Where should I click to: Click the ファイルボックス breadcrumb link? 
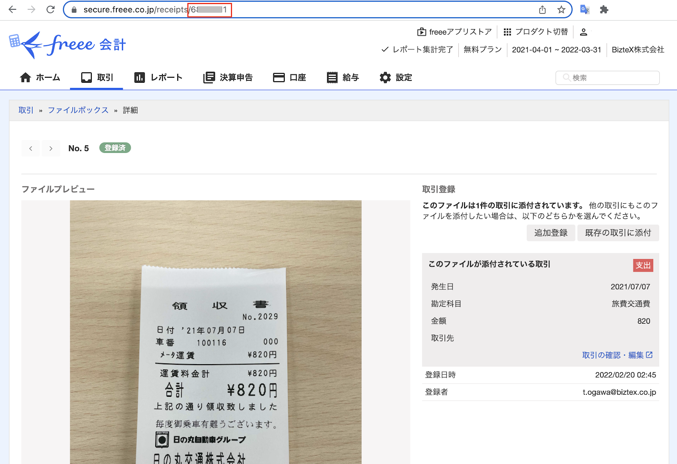coord(78,110)
